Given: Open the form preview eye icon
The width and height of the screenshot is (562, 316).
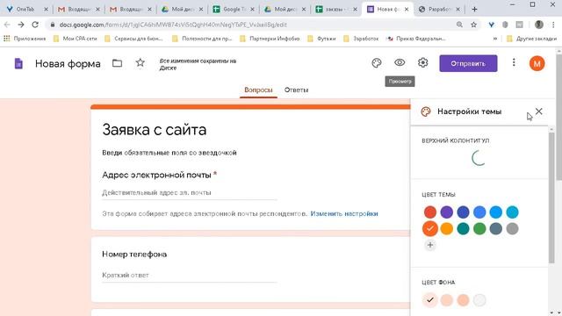Looking at the screenshot, I should [400, 62].
